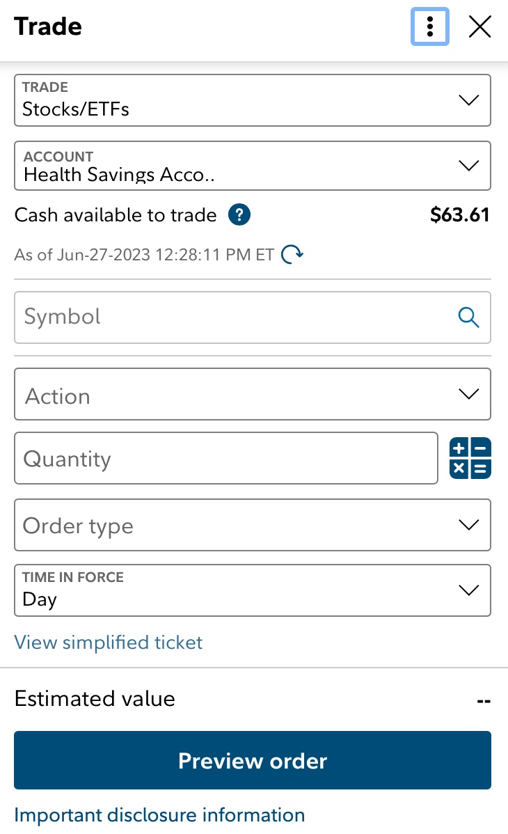Focus the Quantity input field
Image resolution: width=508 pixels, height=834 pixels.
pyautogui.click(x=226, y=458)
